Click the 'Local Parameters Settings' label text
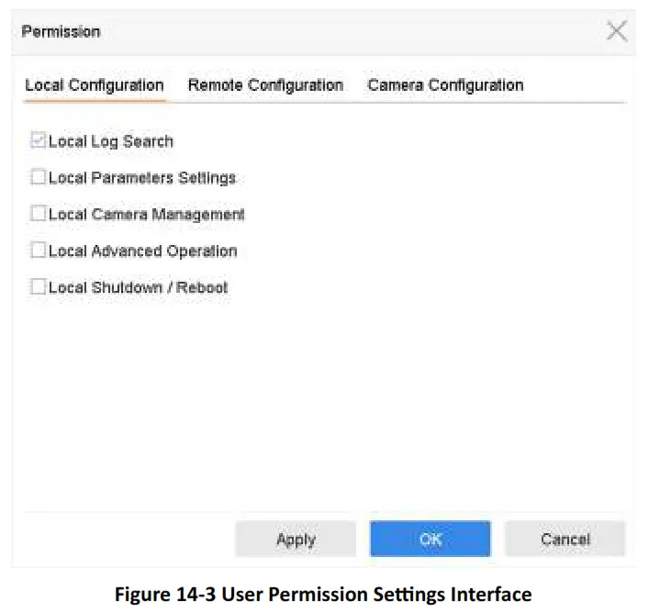 142,178
